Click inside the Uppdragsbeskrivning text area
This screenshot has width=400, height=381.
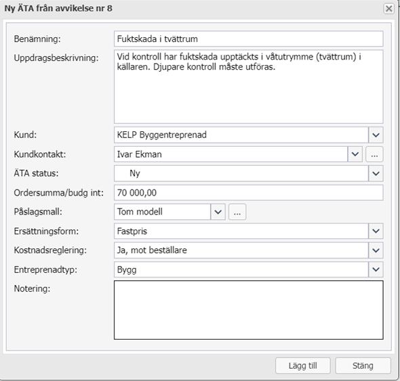pos(248,87)
